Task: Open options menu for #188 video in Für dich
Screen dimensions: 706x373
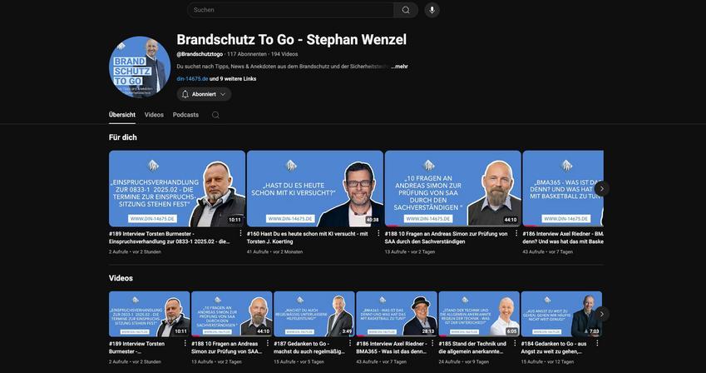Action: (516, 233)
